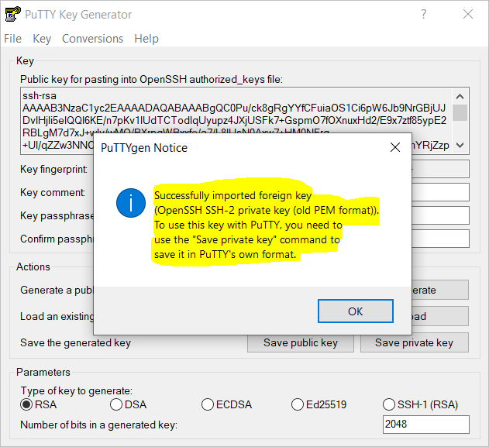Open the File menu
Screen dimensions: 489x447
(12, 39)
